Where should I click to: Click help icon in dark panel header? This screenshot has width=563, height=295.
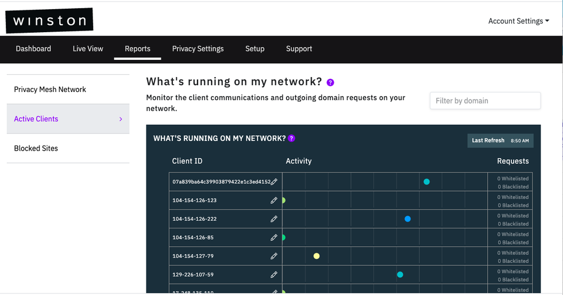(x=292, y=139)
